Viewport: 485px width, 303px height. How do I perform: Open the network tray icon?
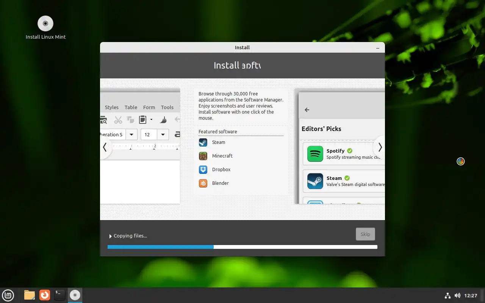pos(447,295)
